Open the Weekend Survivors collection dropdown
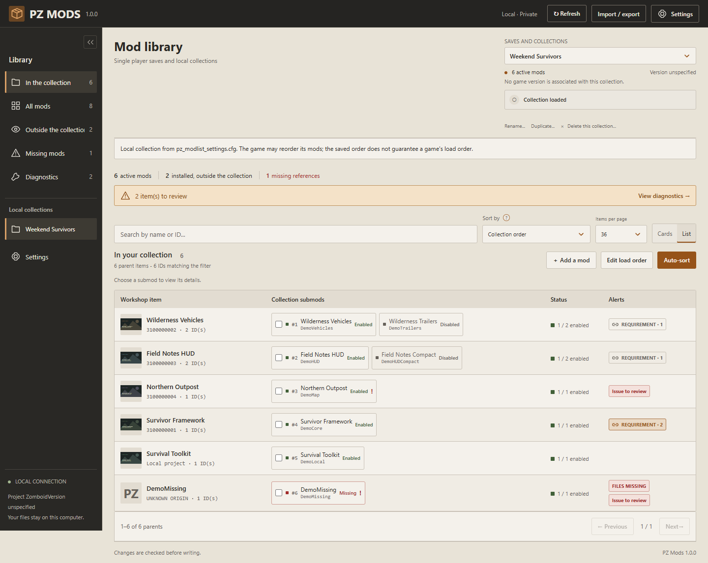708x563 pixels. (x=600, y=56)
